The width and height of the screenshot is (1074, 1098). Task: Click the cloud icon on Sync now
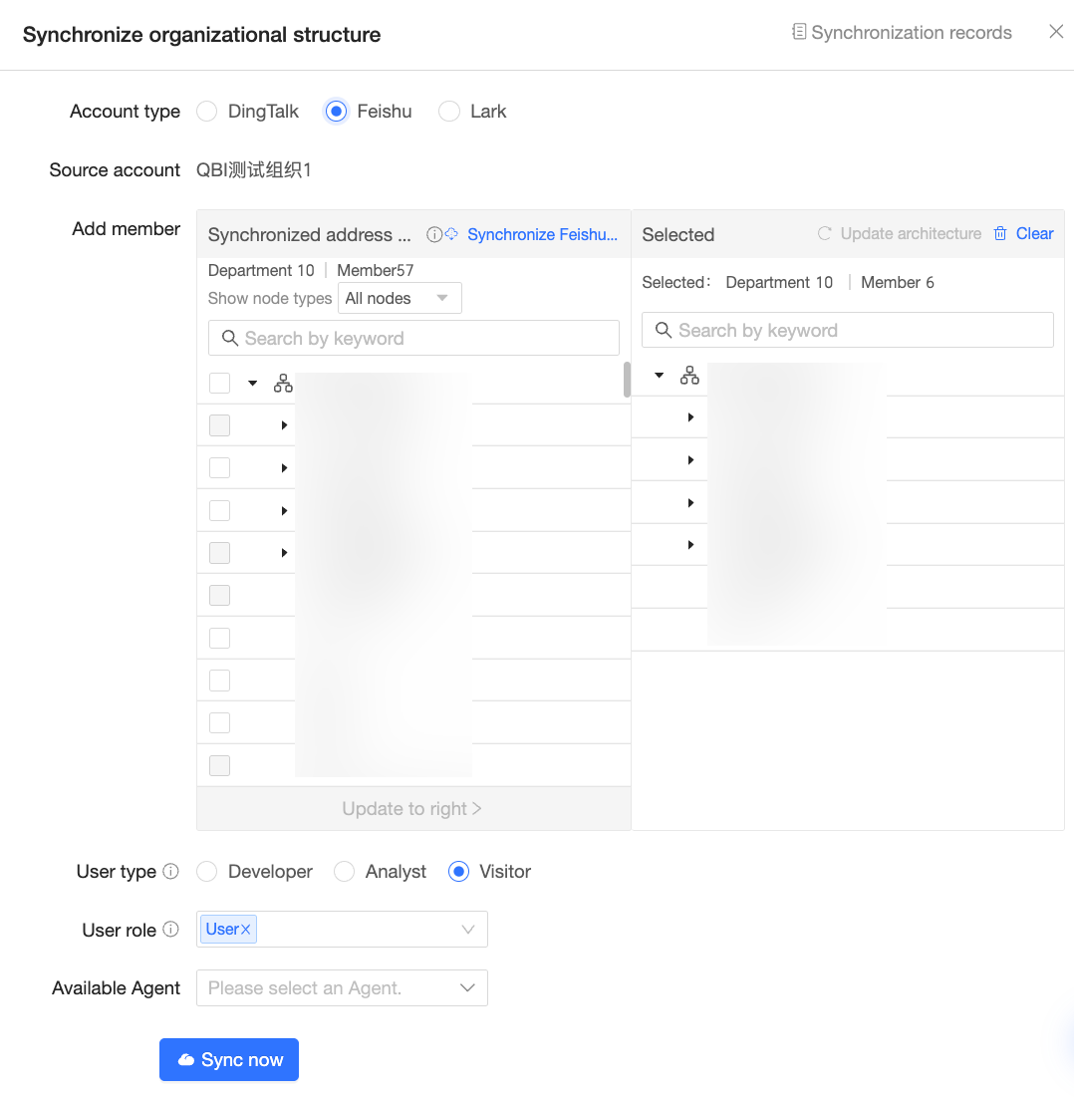(185, 1059)
